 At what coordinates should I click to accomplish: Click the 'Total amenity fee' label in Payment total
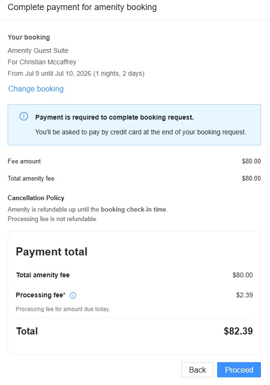point(43,275)
